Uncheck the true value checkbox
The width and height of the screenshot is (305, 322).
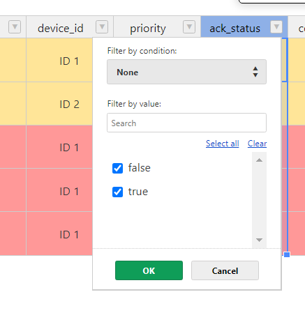117,192
